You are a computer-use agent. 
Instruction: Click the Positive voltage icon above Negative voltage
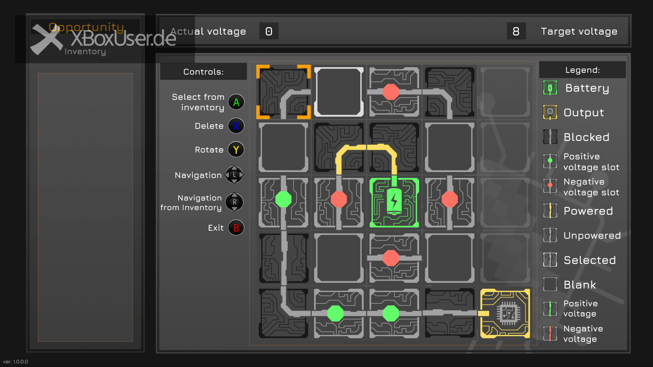[550, 309]
